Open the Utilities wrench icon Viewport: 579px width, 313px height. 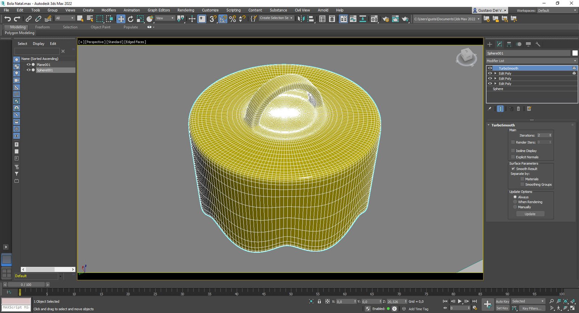[538, 44]
